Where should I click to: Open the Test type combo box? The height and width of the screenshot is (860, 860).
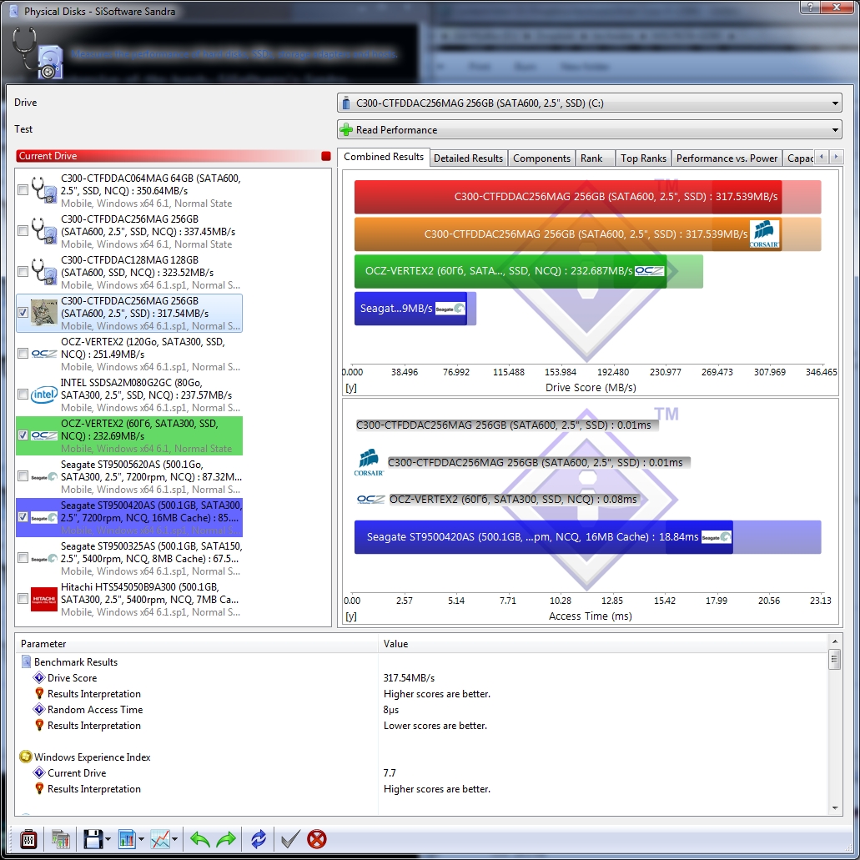coord(590,130)
